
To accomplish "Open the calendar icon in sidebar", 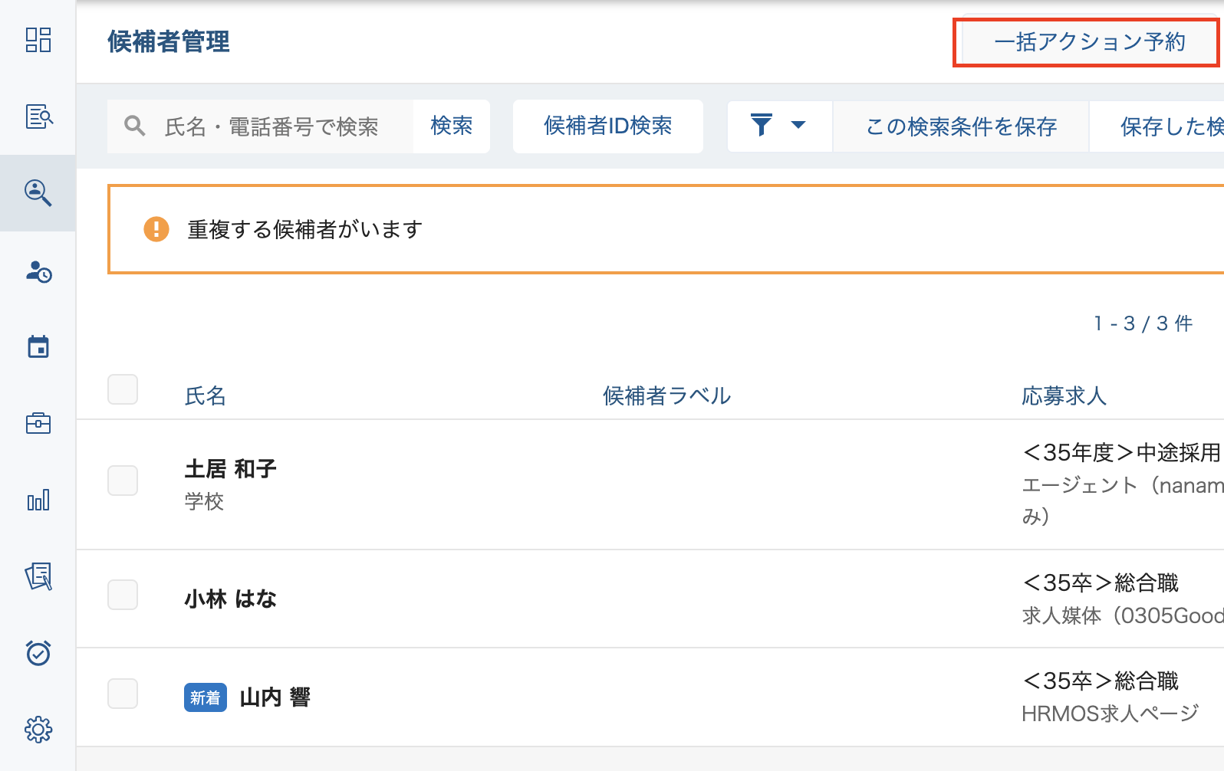I will pos(38,347).
